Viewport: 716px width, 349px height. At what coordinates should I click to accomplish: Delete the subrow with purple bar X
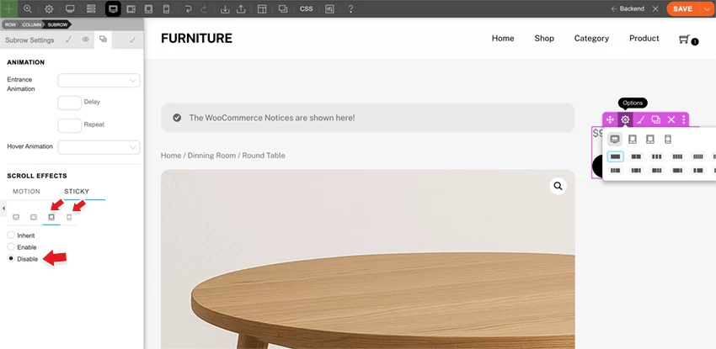(x=671, y=119)
